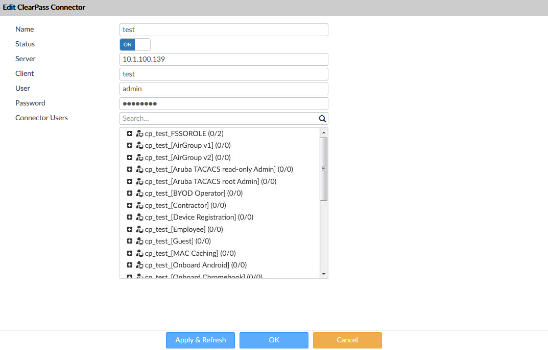Click into the Password field
Screen dimensions: 548x350
224,103
